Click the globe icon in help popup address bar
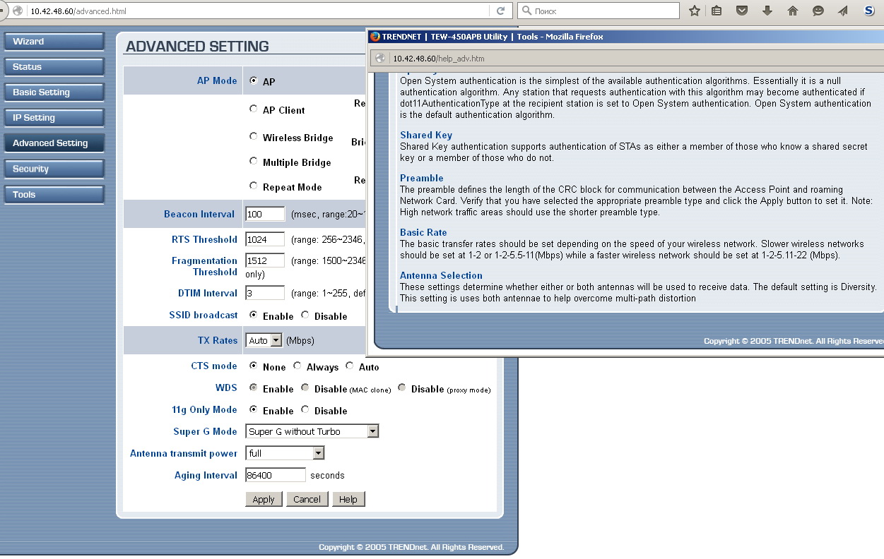This screenshot has height=559, width=884. [379, 59]
